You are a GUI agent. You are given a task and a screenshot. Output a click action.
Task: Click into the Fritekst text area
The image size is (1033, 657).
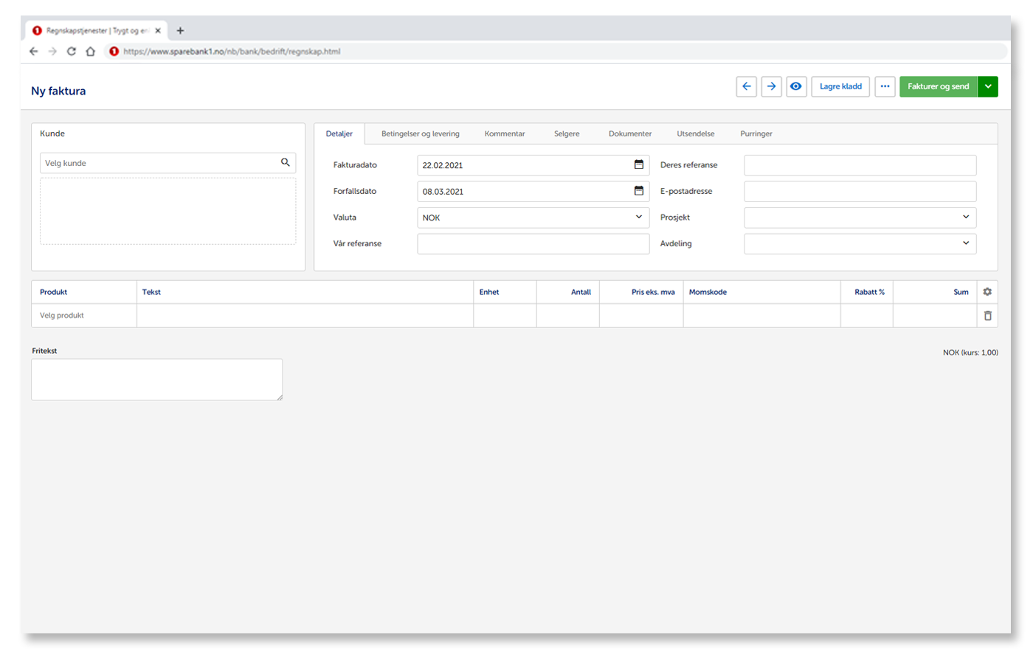(156, 380)
